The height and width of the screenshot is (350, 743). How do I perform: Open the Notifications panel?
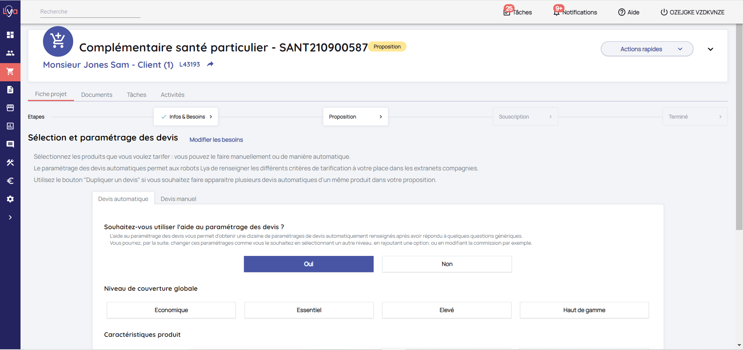tap(576, 12)
